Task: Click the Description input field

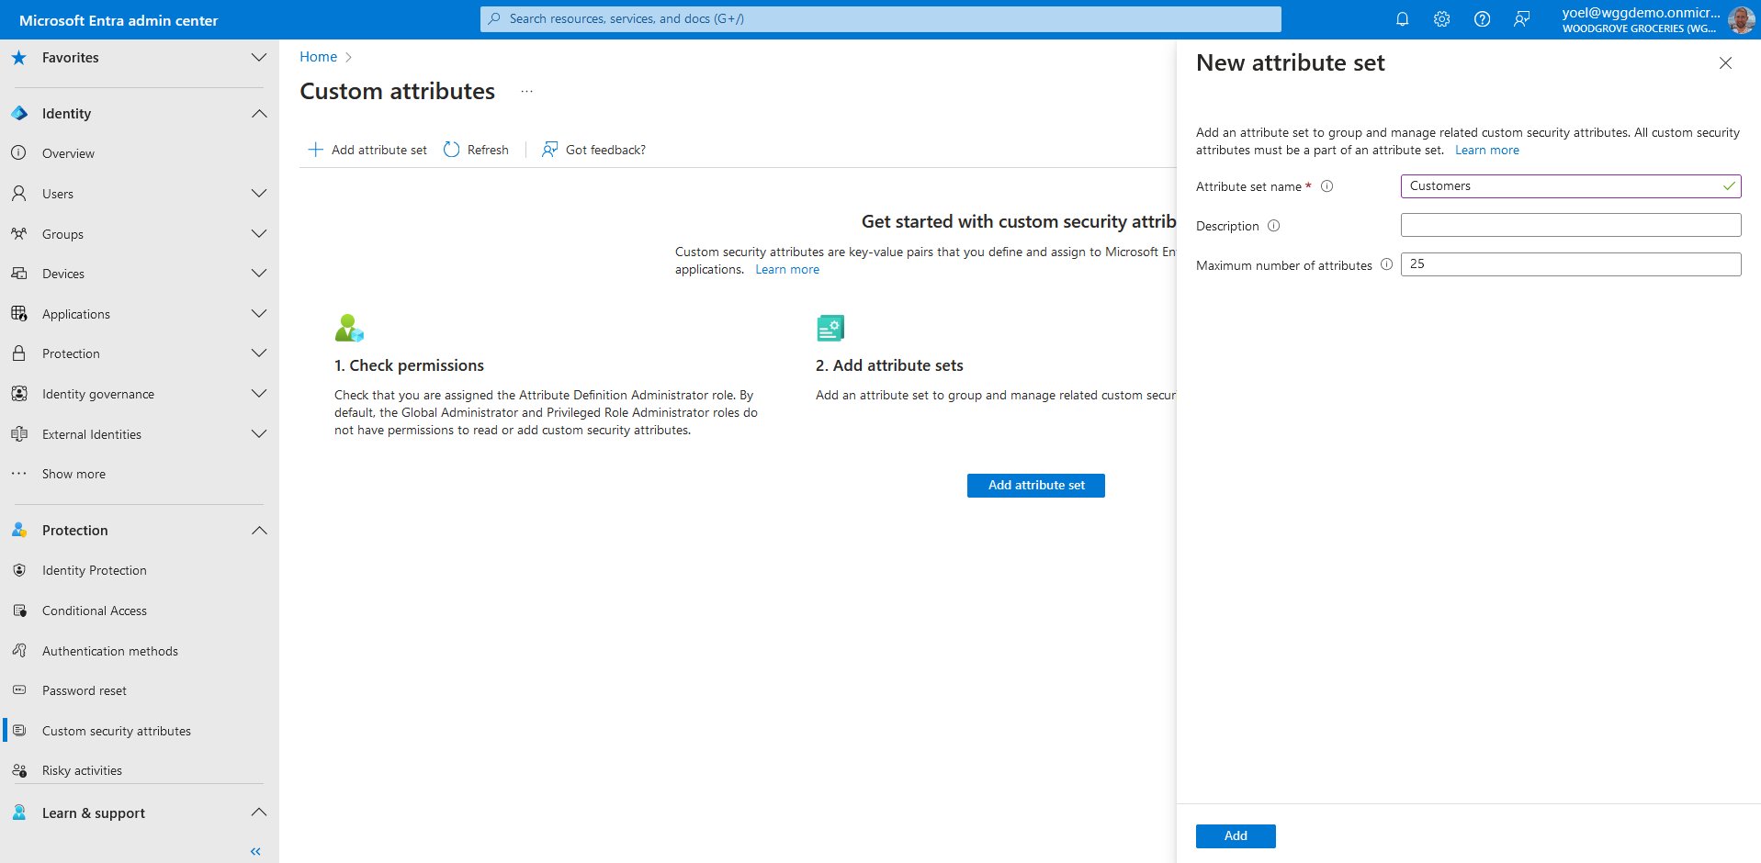Action: [x=1570, y=225]
